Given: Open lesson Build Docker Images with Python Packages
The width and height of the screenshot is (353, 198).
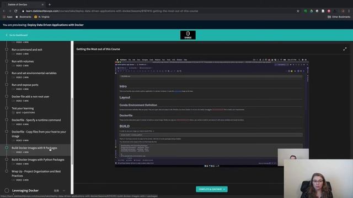Looking at the screenshot, I should 38,159.
